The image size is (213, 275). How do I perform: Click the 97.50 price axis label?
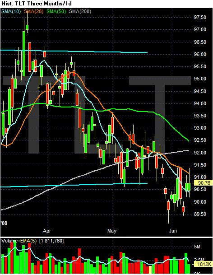[x=200, y=17]
